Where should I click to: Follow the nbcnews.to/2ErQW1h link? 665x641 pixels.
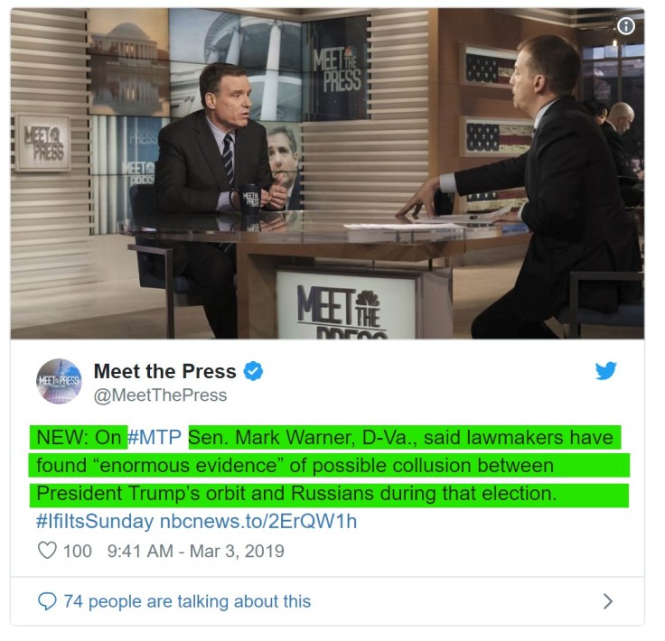(258, 522)
